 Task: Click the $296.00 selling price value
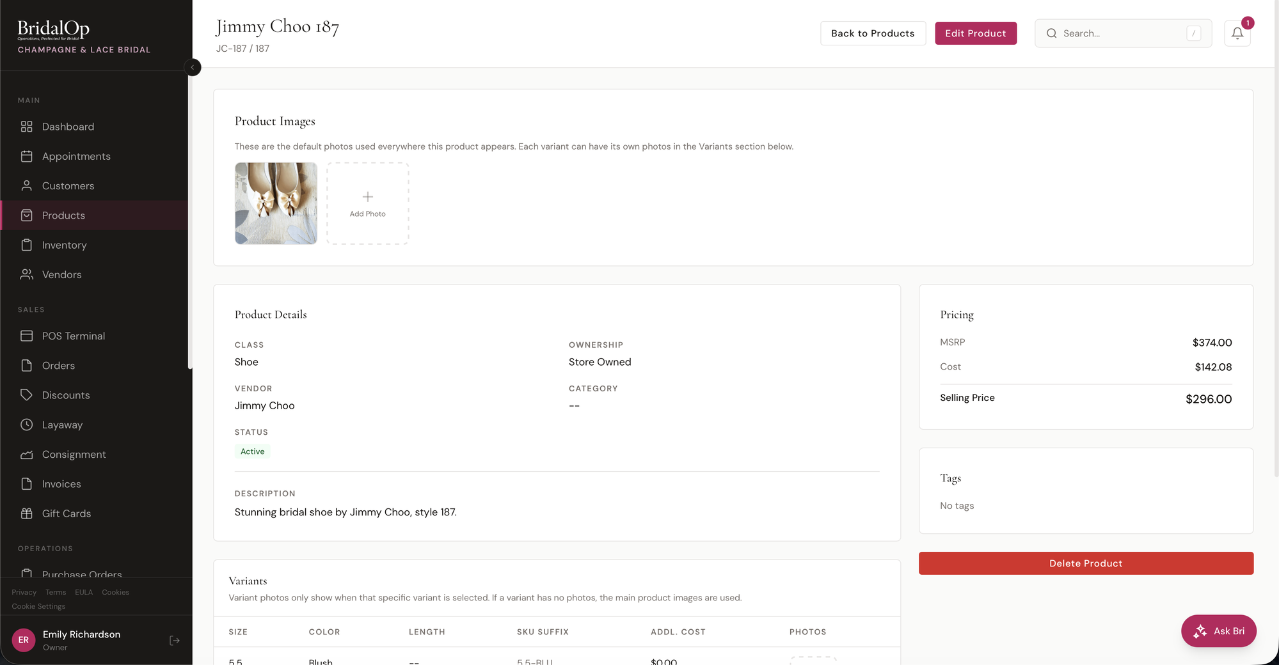(1209, 399)
